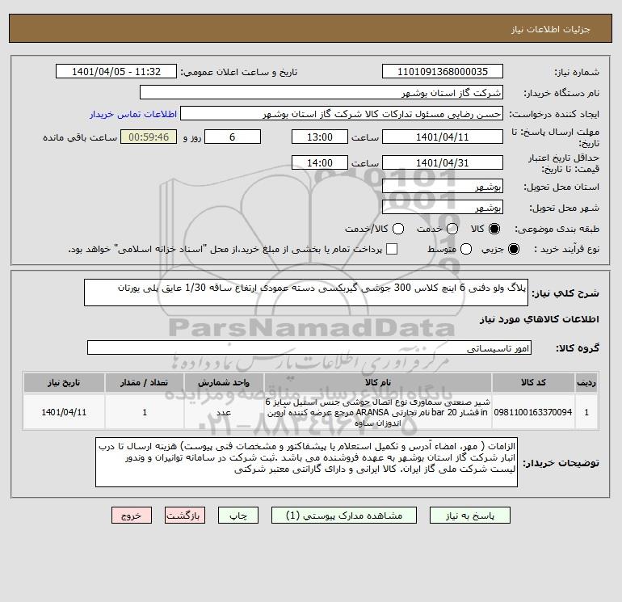
Task: Click the general need description text box
Action: 306,293
